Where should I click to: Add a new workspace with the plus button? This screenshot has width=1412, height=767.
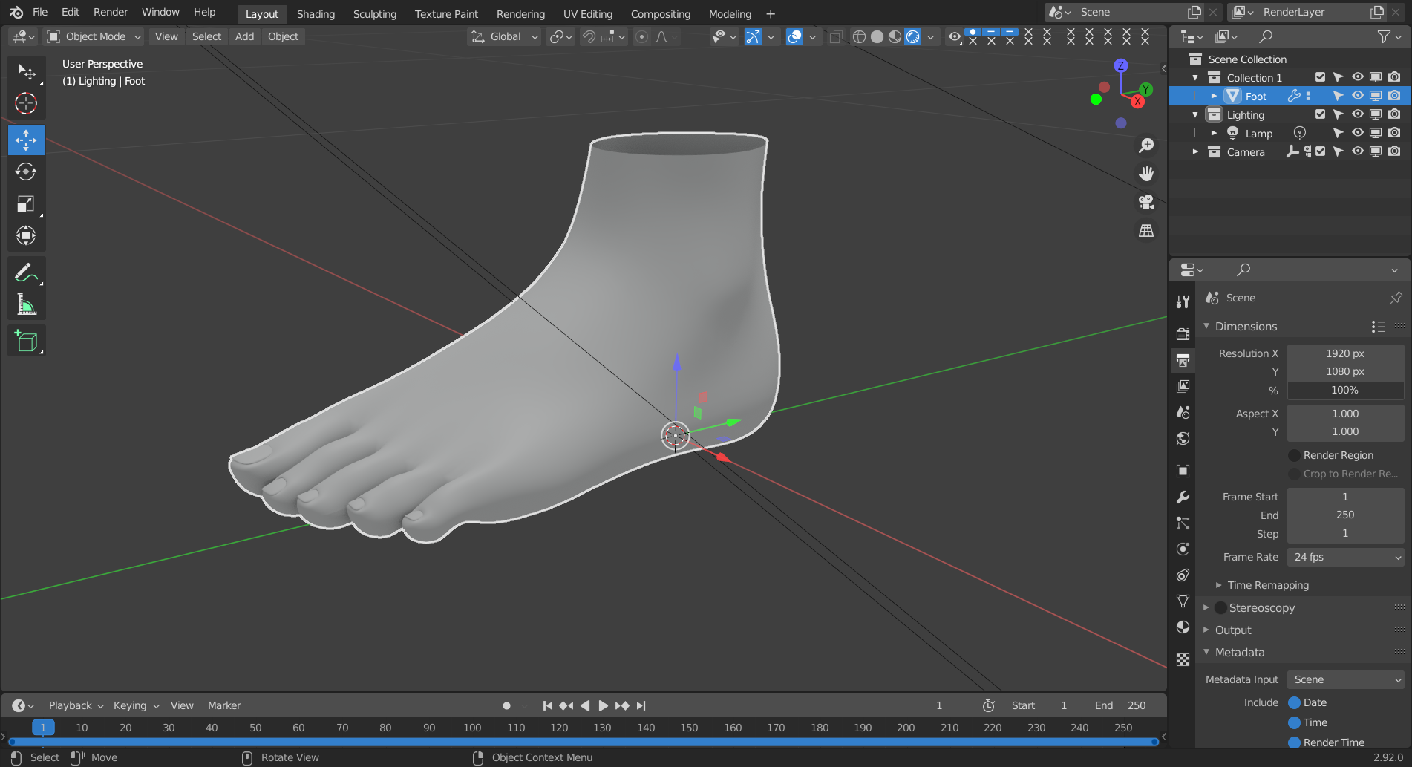click(x=770, y=13)
